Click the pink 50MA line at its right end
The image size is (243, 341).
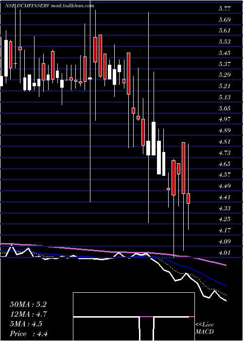(225, 265)
